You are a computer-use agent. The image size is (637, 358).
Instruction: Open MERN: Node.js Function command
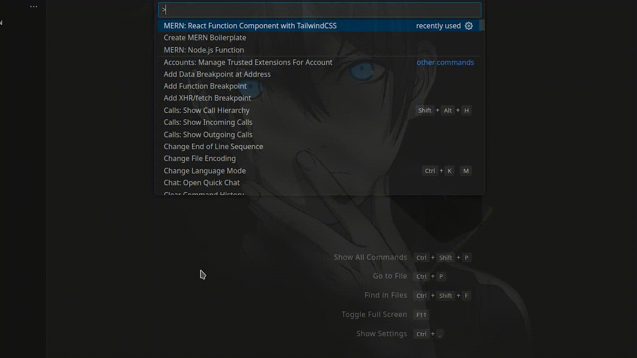point(204,50)
